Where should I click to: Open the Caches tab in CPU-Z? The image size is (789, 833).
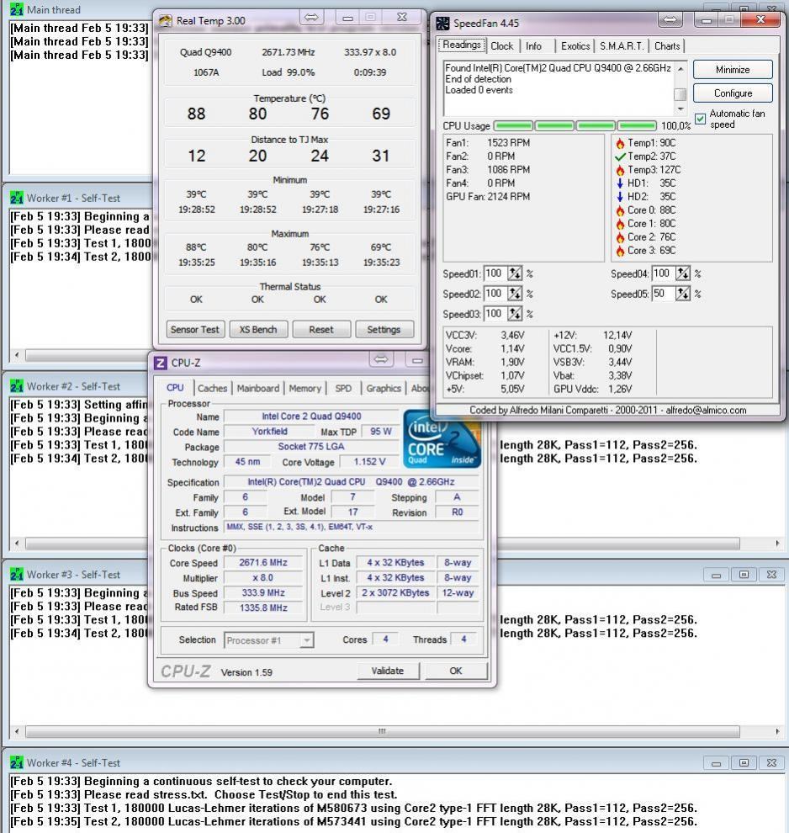point(212,389)
